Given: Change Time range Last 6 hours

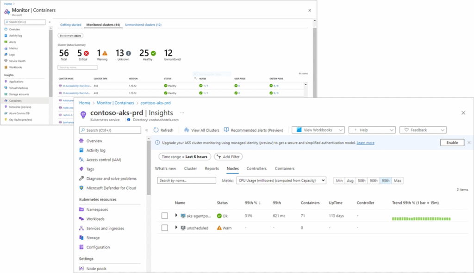Looking at the screenshot, I should pyautogui.click(x=184, y=156).
